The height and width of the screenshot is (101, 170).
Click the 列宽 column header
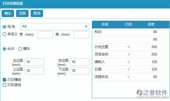coord(151,24)
